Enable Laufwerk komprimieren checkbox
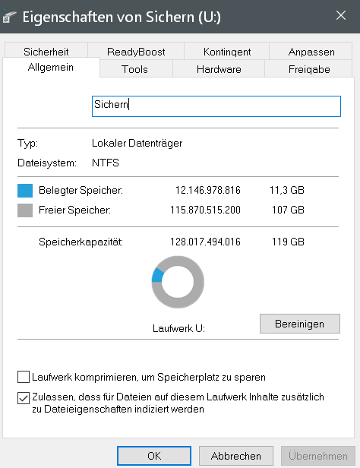The width and height of the screenshot is (360, 468). 24,377
